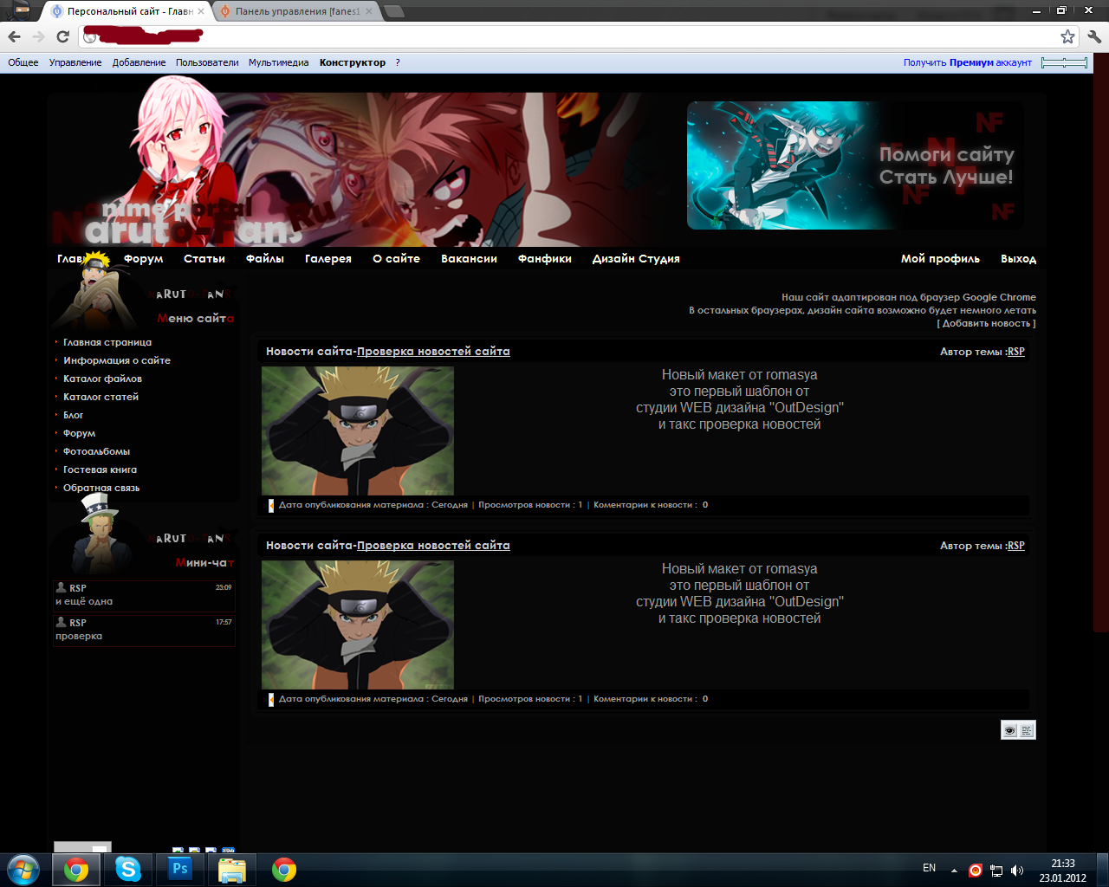Open 'Каталог статей' sidebar link
This screenshot has width=1109, height=887.
tap(101, 397)
